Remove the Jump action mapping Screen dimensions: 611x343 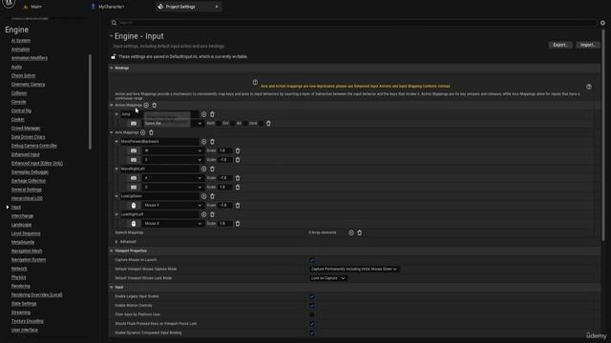point(212,114)
